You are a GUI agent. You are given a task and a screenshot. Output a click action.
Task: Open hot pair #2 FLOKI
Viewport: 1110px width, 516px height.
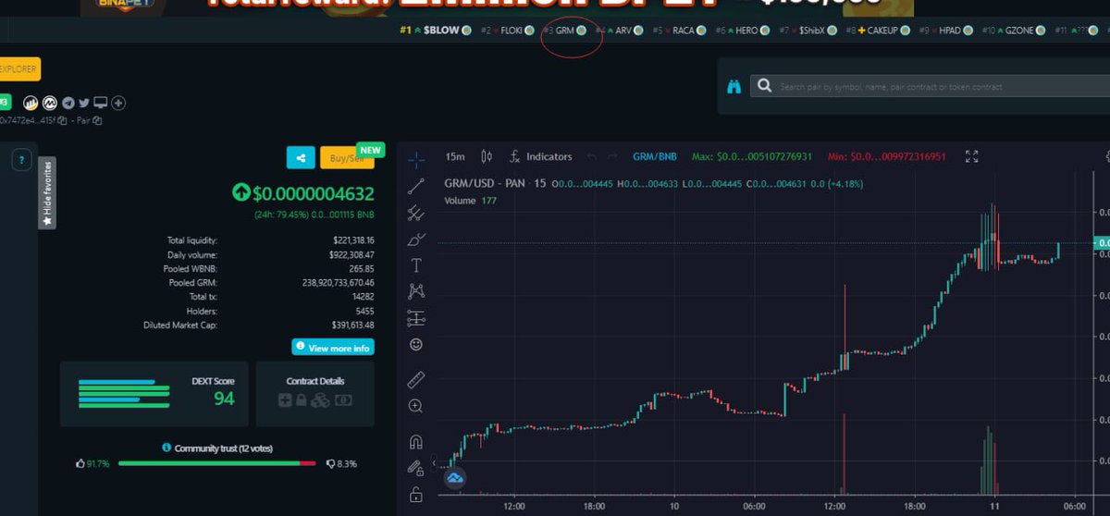(x=507, y=31)
